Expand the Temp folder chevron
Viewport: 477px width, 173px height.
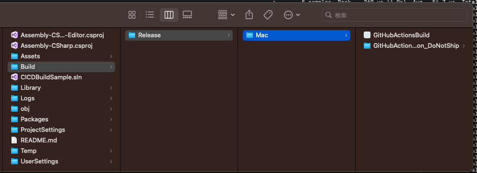pyautogui.click(x=111, y=151)
